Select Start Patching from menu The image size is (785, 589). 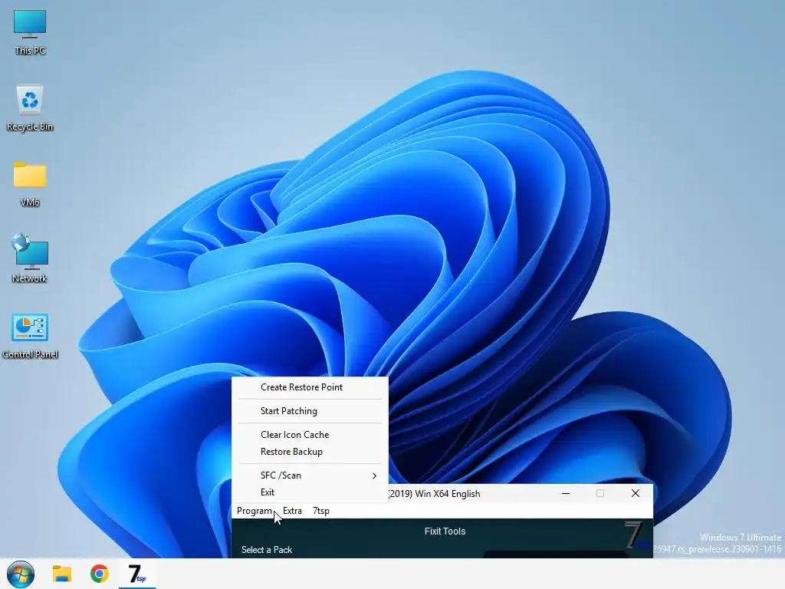click(310, 411)
